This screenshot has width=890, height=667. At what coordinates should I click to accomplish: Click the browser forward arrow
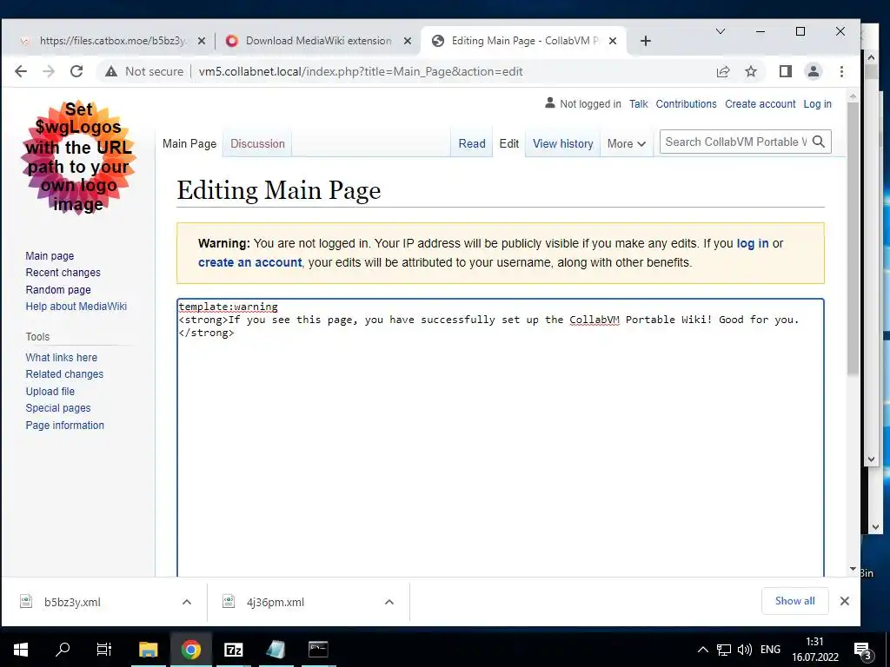point(49,71)
